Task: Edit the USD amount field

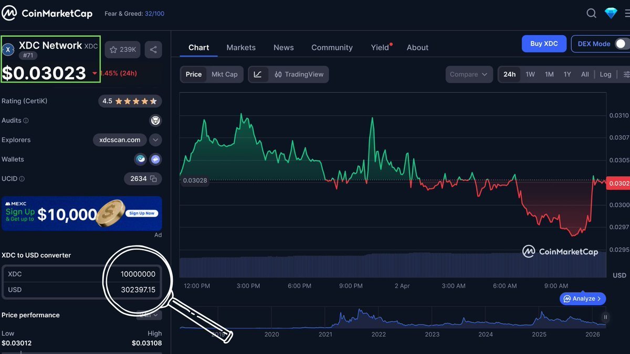Action: click(81, 290)
